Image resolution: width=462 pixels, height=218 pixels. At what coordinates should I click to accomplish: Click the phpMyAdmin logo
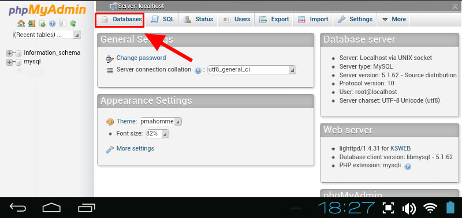click(x=47, y=10)
